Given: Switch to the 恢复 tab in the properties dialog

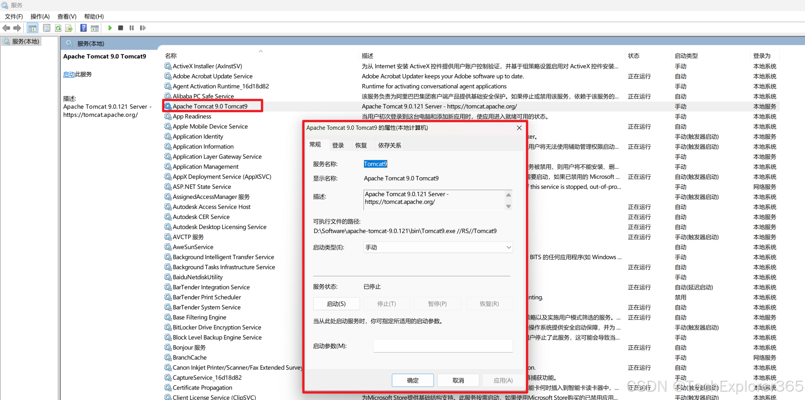Looking at the screenshot, I should point(361,145).
